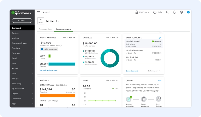The height and width of the screenshot is (117, 201).
Task: Open the settings gear
Action: (x=181, y=12)
